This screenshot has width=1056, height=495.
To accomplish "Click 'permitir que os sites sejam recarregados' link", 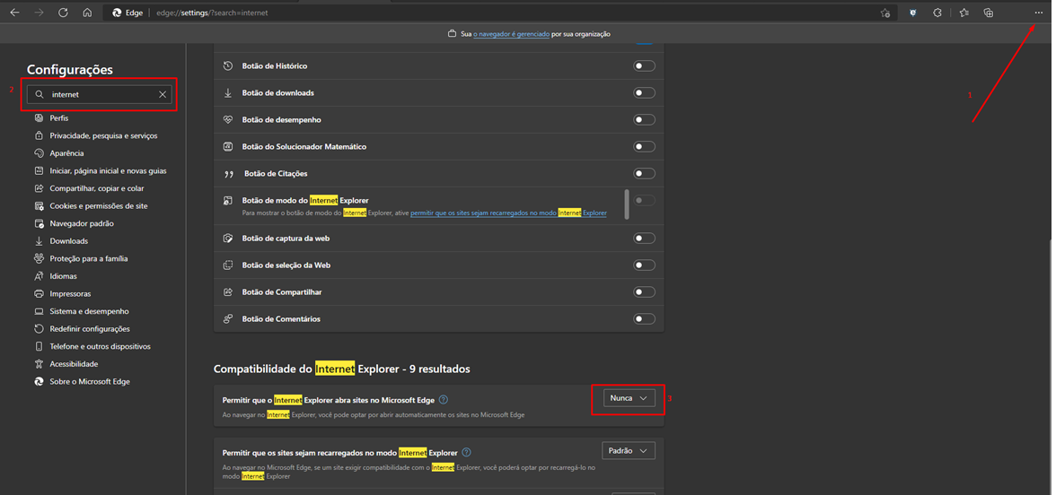I will point(508,213).
